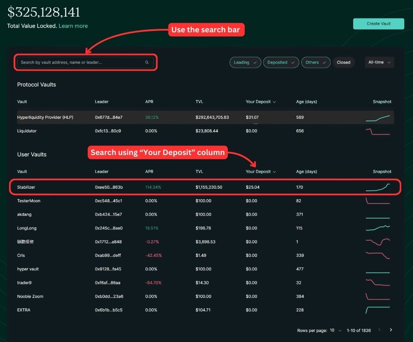Image resolution: width=413 pixels, height=342 pixels.
Task: Click trader9 APR value -84.70%
Action: (153, 283)
